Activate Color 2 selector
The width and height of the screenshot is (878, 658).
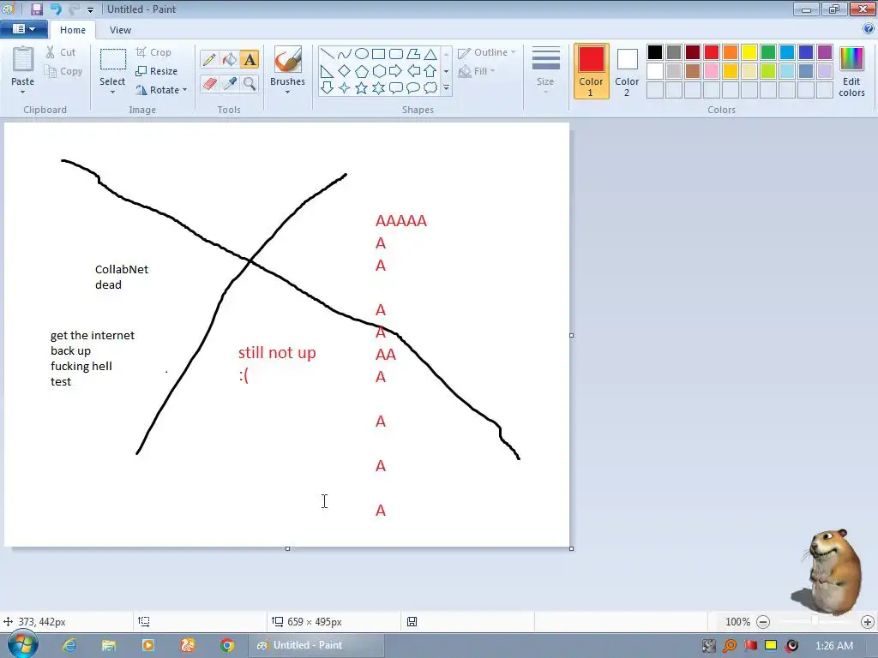tap(627, 71)
